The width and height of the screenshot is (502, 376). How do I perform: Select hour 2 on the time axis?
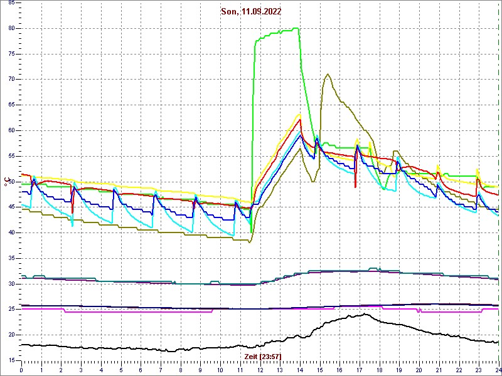pyautogui.click(x=61, y=370)
